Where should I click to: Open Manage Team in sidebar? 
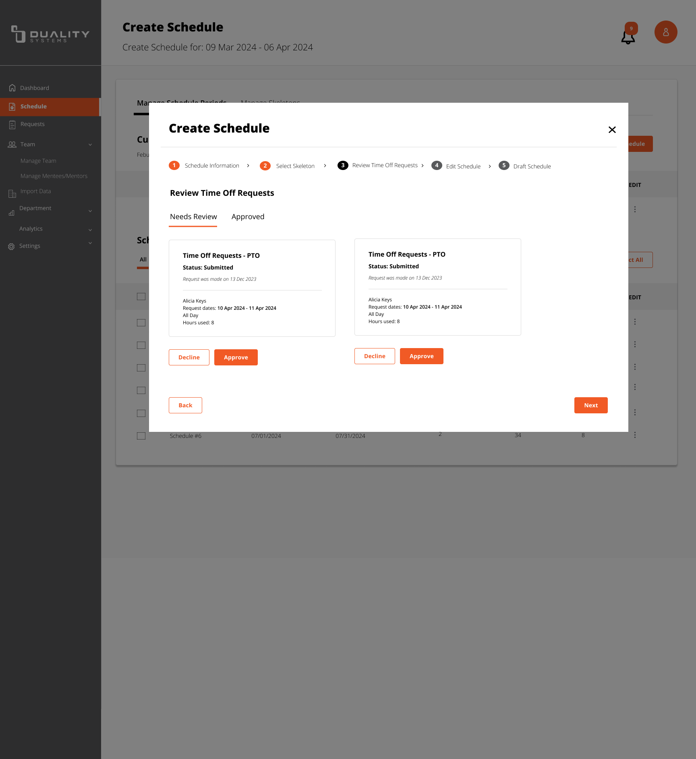click(x=38, y=161)
